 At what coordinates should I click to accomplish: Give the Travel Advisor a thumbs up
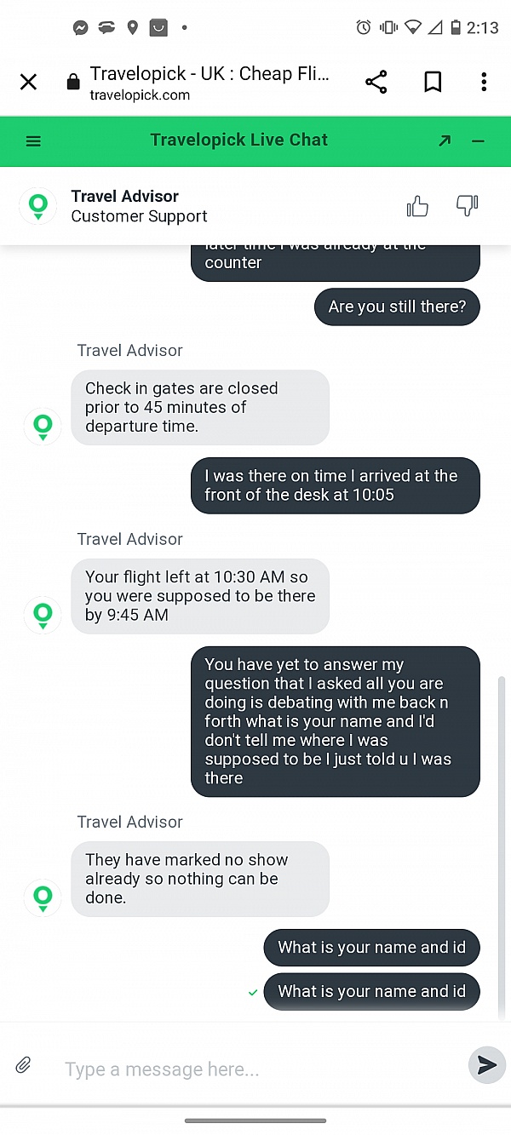[417, 205]
